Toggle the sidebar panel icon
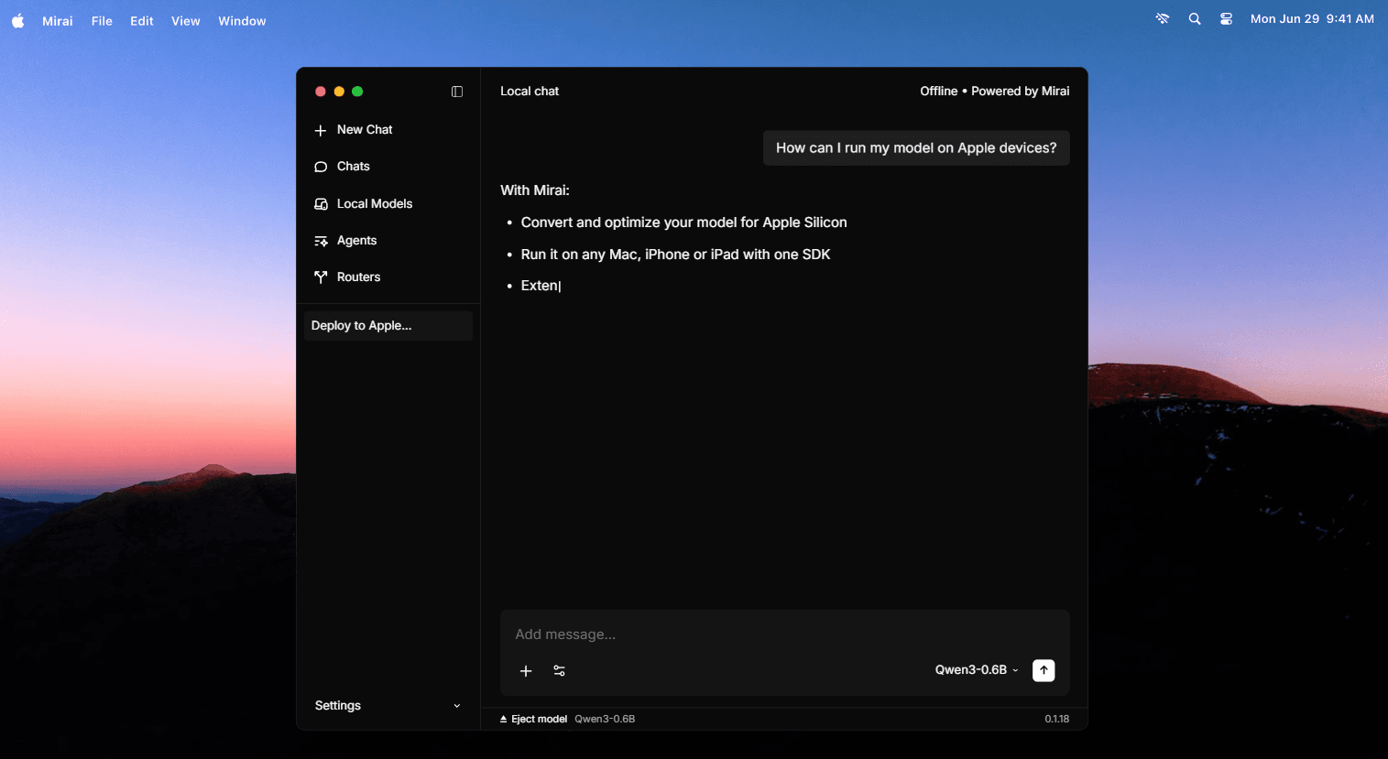The image size is (1388, 759). [457, 92]
